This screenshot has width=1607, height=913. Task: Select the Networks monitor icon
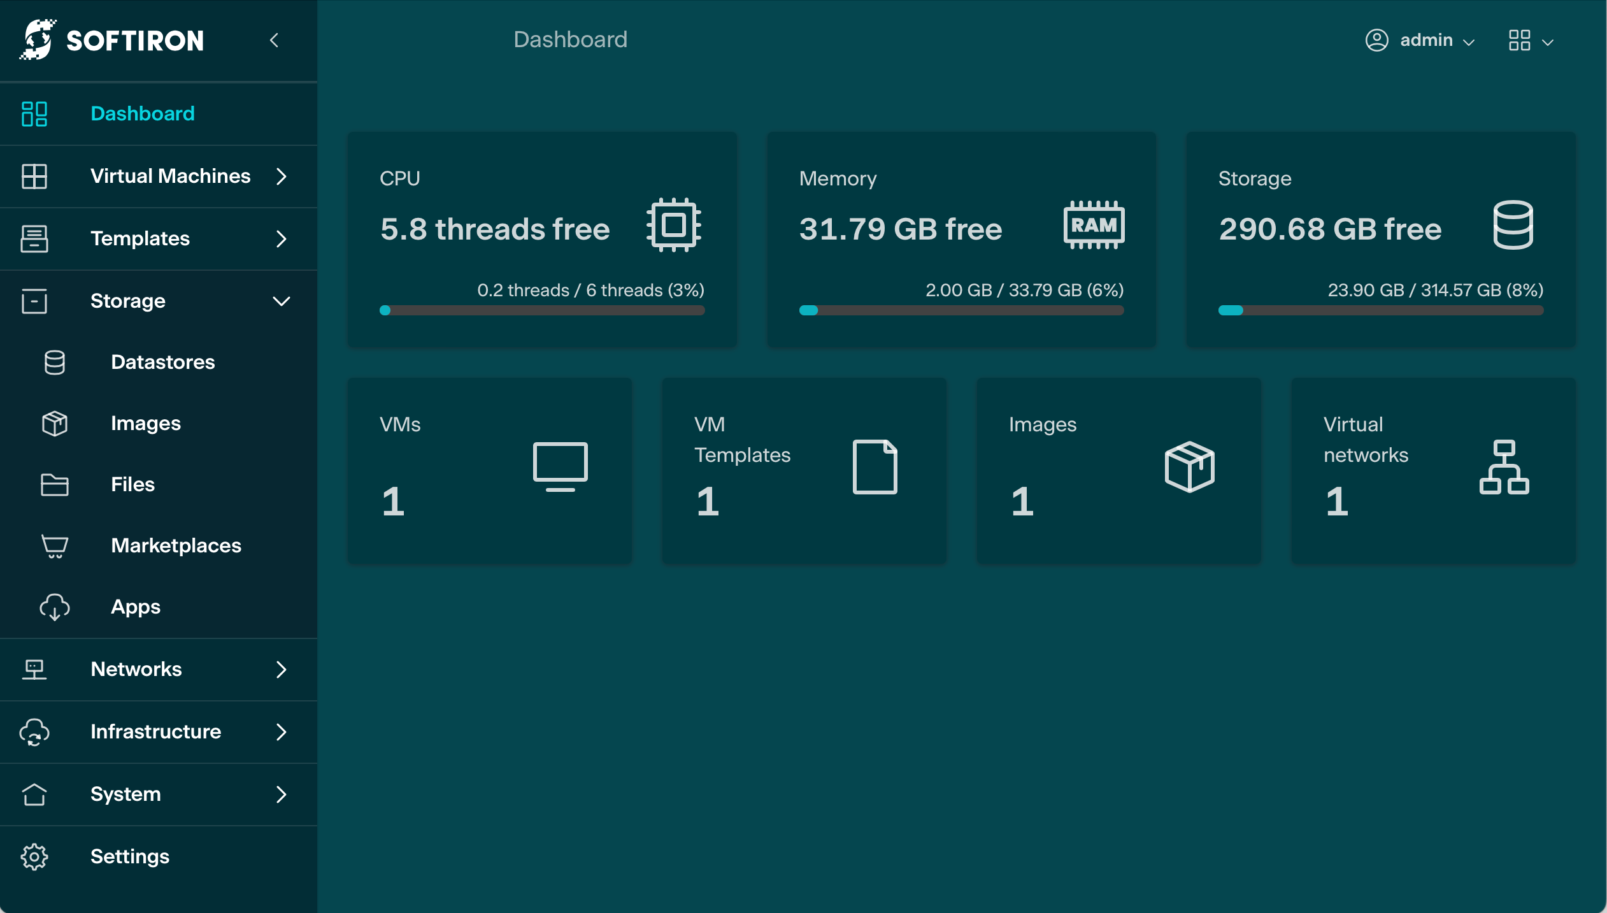coord(35,669)
